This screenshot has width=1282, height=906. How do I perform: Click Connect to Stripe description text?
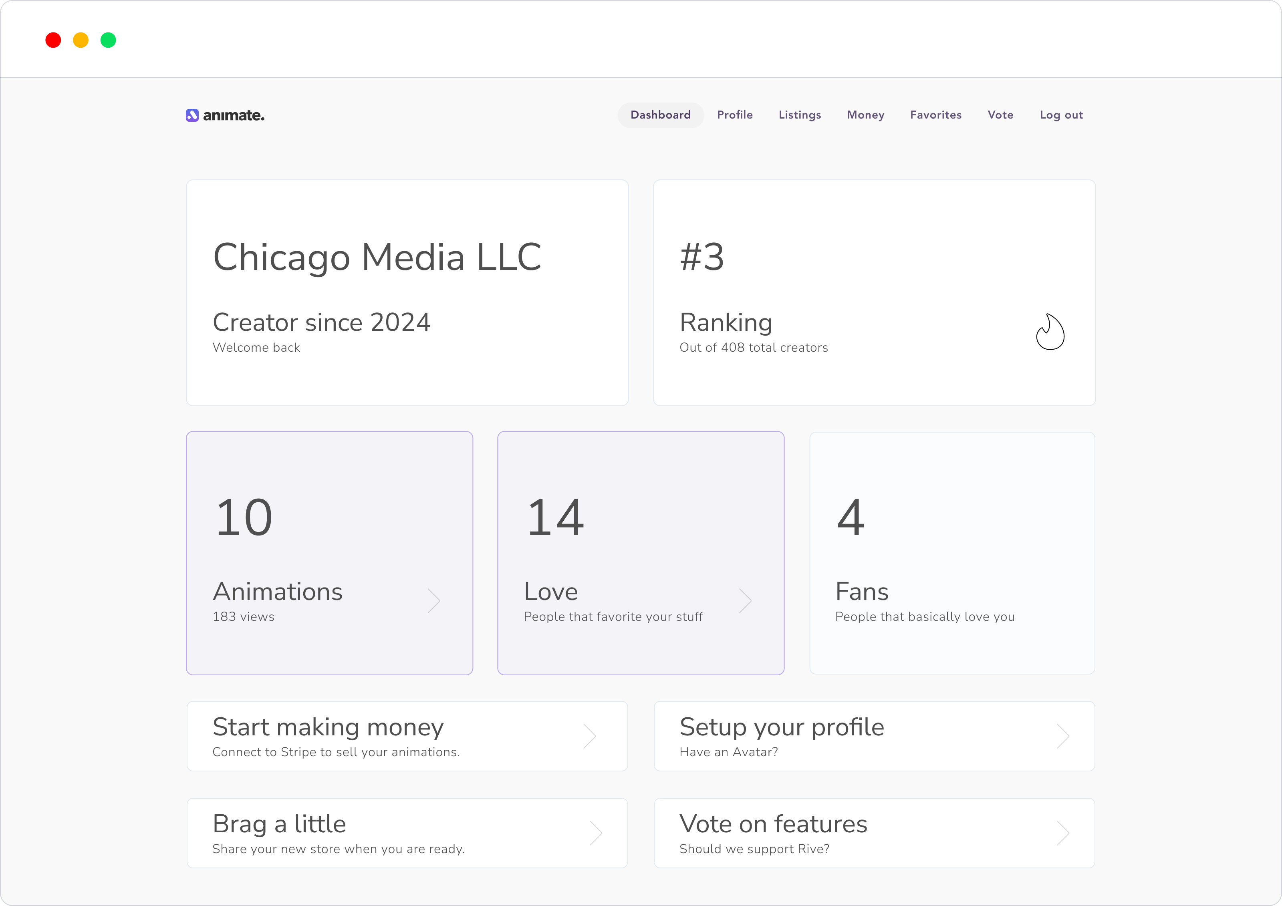coord(336,752)
